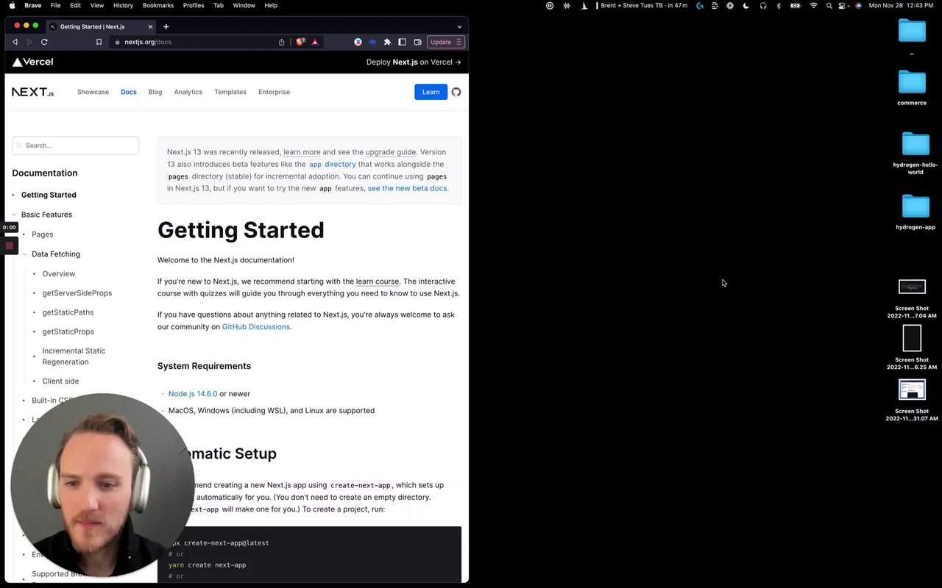The width and height of the screenshot is (942, 588).
Task: Open Client side in sidebar
Action: click(x=60, y=381)
